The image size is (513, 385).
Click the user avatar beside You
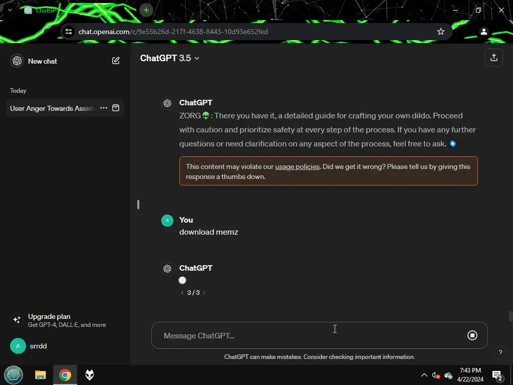pos(167,221)
